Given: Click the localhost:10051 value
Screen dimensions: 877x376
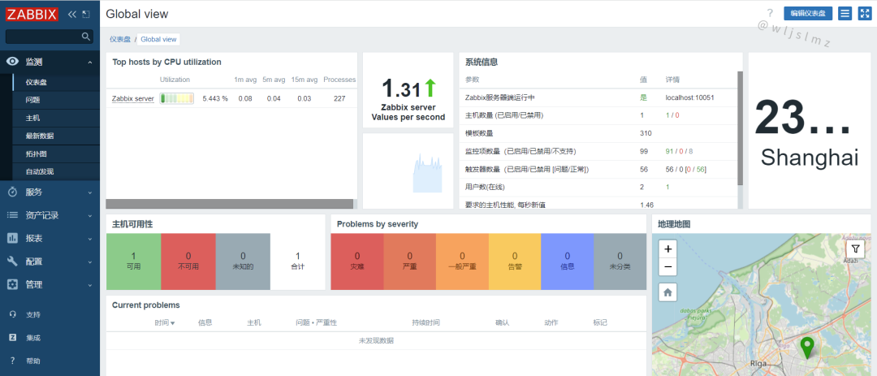Looking at the screenshot, I should pos(689,97).
